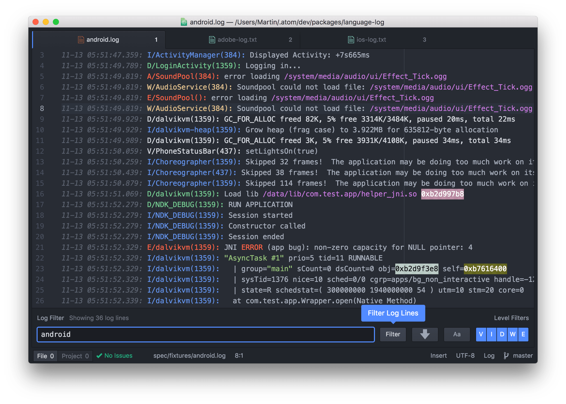Switch to the adobe-log.txt tab

pos(237,40)
